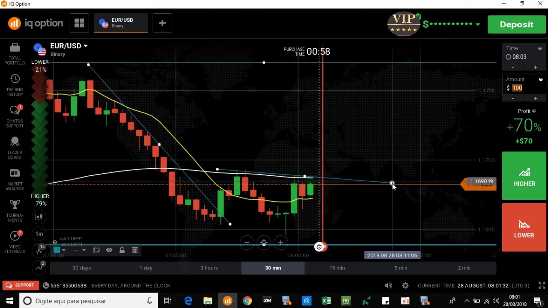The height and width of the screenshot is (308, 548).
Task: Click the green Deposit button
Action: point(517,24)
